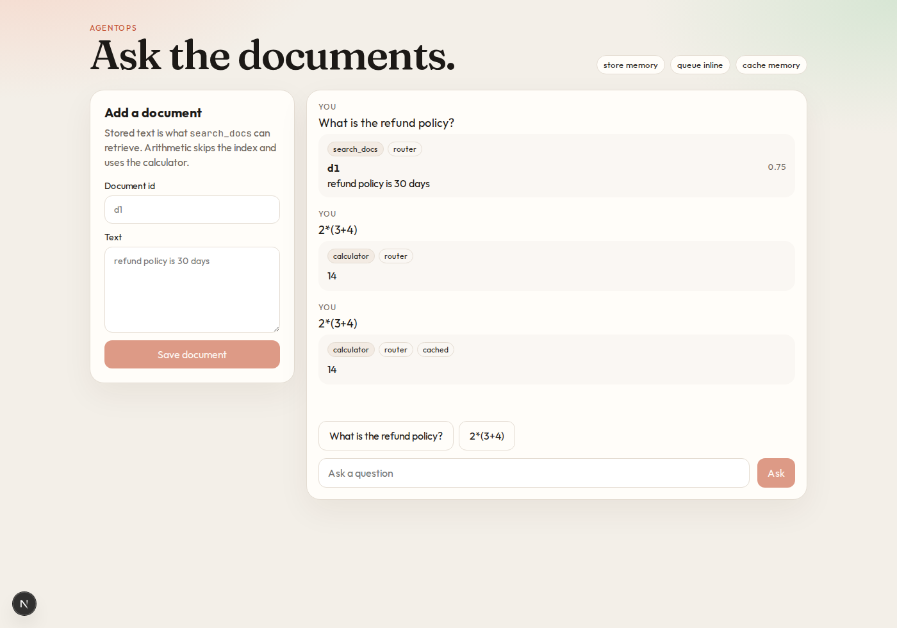Click the Save document button

coord(192,354)
